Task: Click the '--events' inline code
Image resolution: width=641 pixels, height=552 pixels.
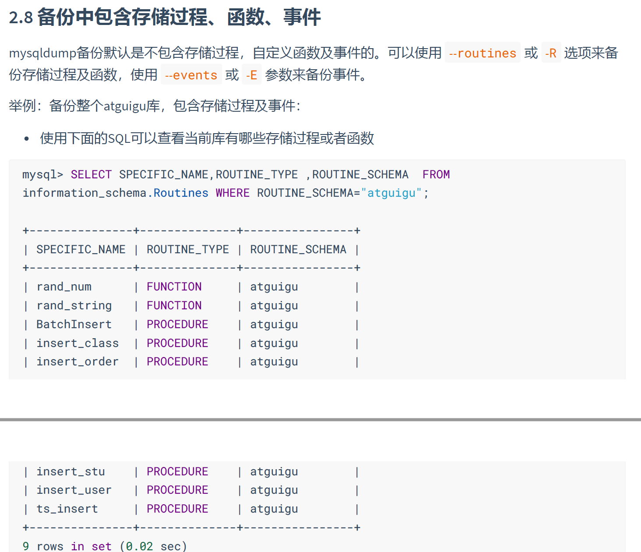Action: 191,75
